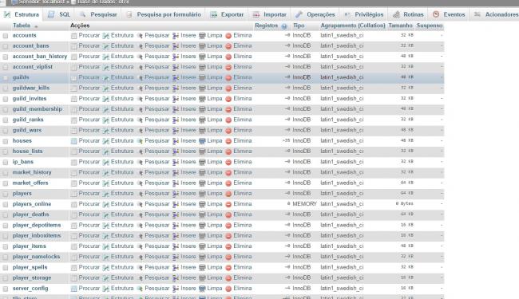Click Pesquisar icon for player_items

click(140, 247)
